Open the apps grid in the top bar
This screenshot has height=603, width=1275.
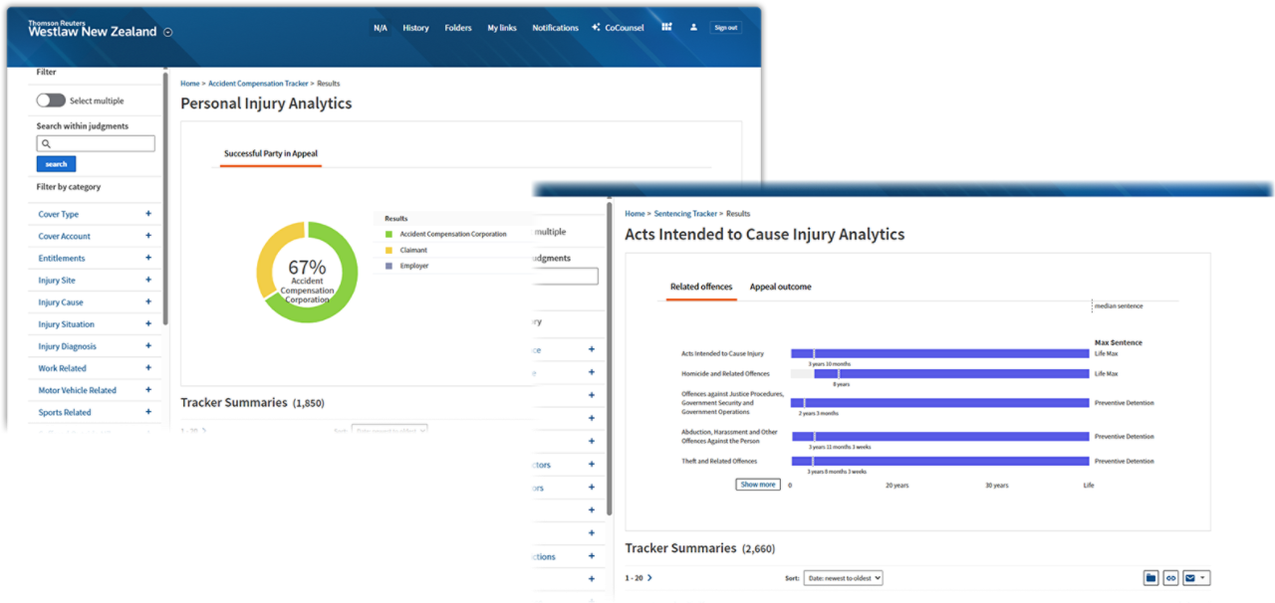point(665,27)
